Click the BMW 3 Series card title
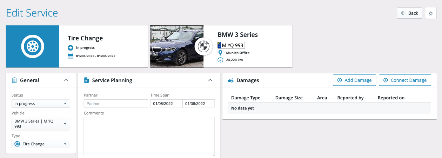 click(x=238, y=35)
